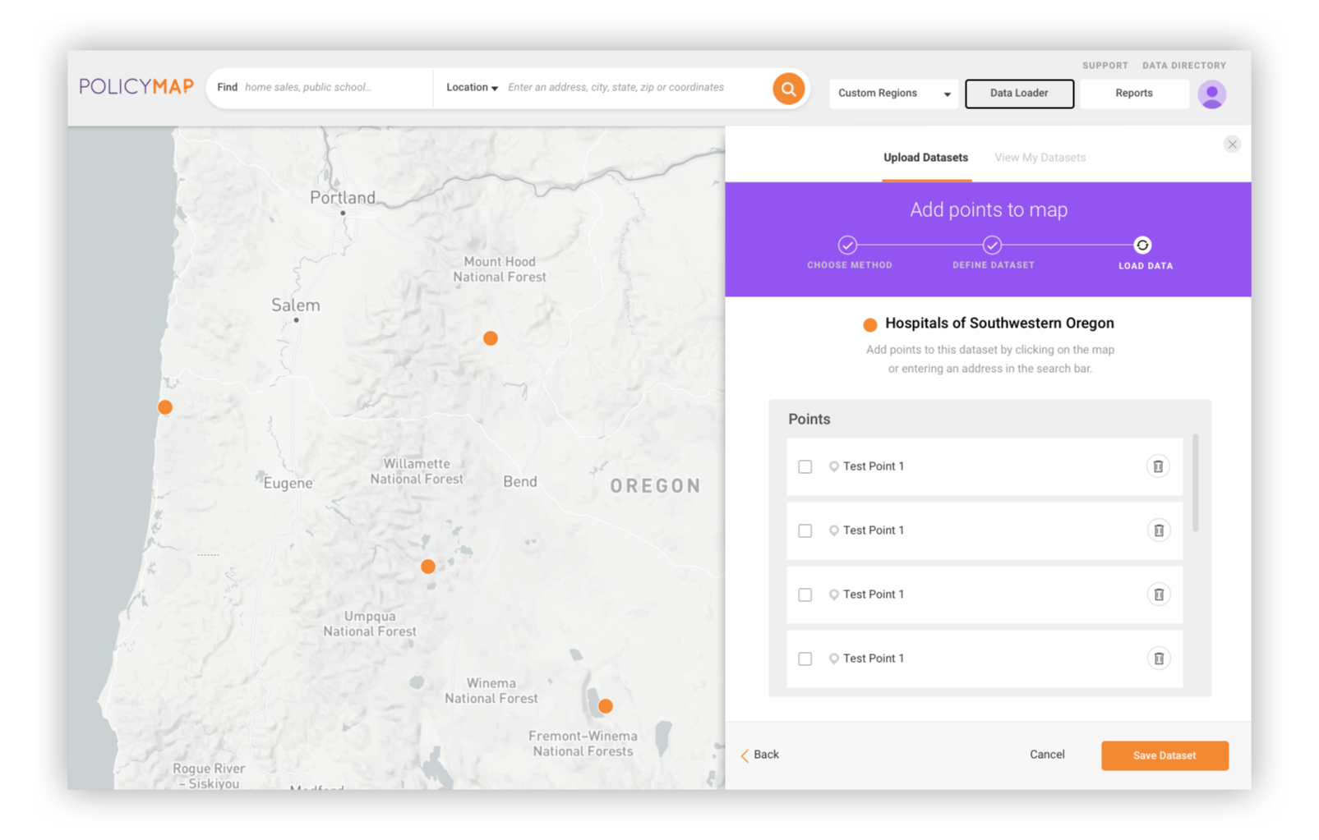Screen dimensions: 1319x840
Task: Click the Salem label on map
Action: (x=296, y=305)
